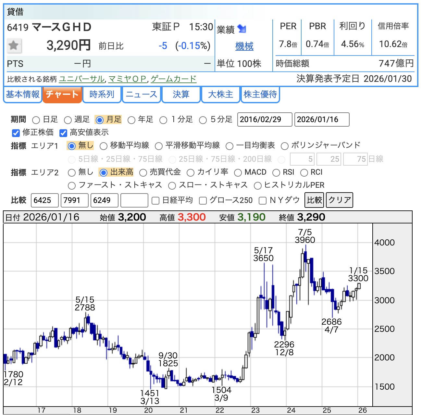The width and height of the screenshot is (422, 415).
Task: Switch to the 基本情報 tab
Action: point(23,94)
